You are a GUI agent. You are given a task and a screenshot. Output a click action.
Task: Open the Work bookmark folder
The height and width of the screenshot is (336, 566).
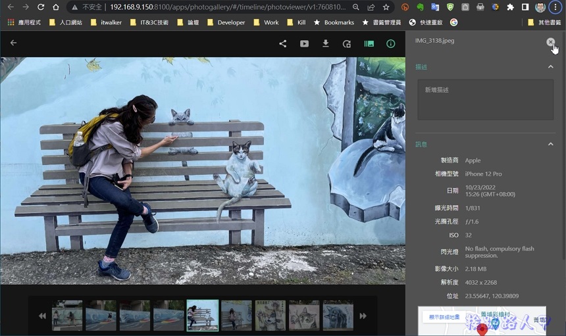pos(266,22)
